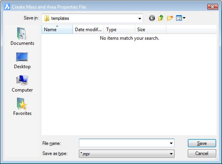Sort by the Type column header
The width and height of the screenshot is (222, 164).
pyautogui.click(x=119, y=30)
